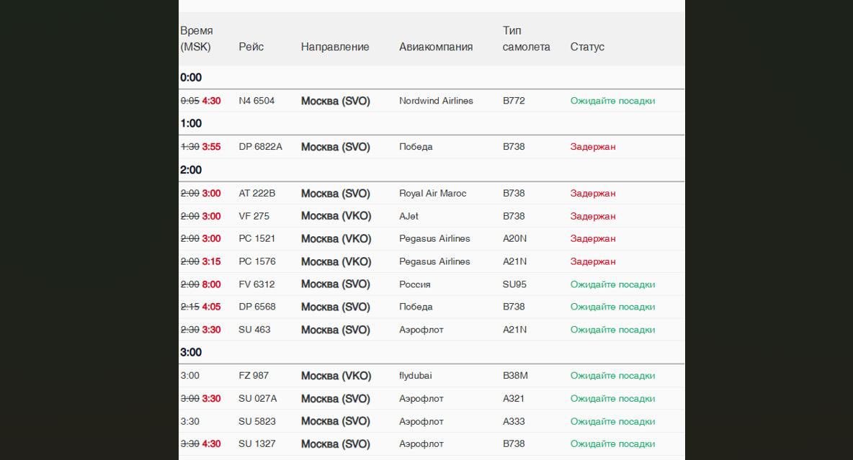Click the "Статус" column header
853x460 pixels.
587,47
